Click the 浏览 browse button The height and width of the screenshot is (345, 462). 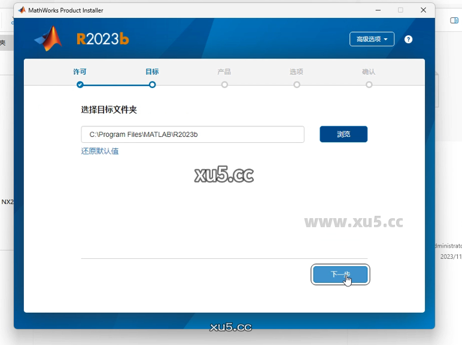point(344,134)
